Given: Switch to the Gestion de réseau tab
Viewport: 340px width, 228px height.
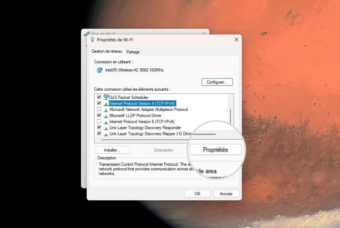Looking at the screenshot, I should [107, 52].
